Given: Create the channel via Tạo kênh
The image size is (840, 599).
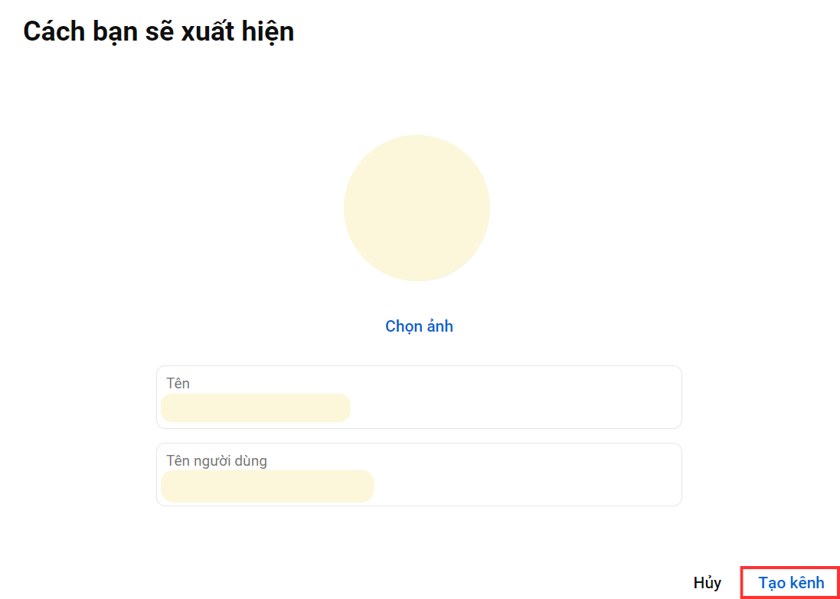Looking at the screenshot, I should 791,583.
